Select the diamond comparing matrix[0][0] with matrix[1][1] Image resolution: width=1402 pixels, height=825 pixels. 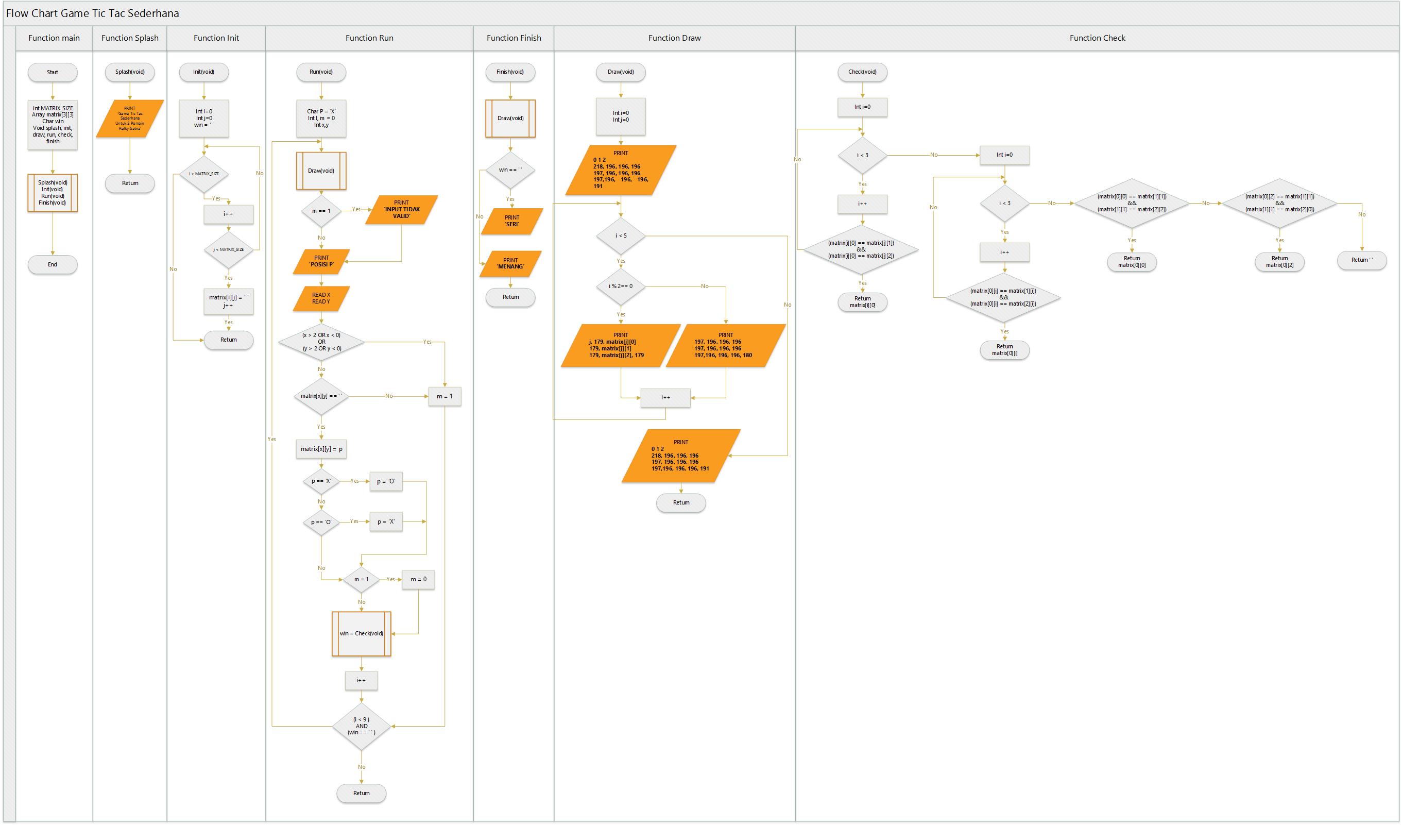[x=1132, y=203]
